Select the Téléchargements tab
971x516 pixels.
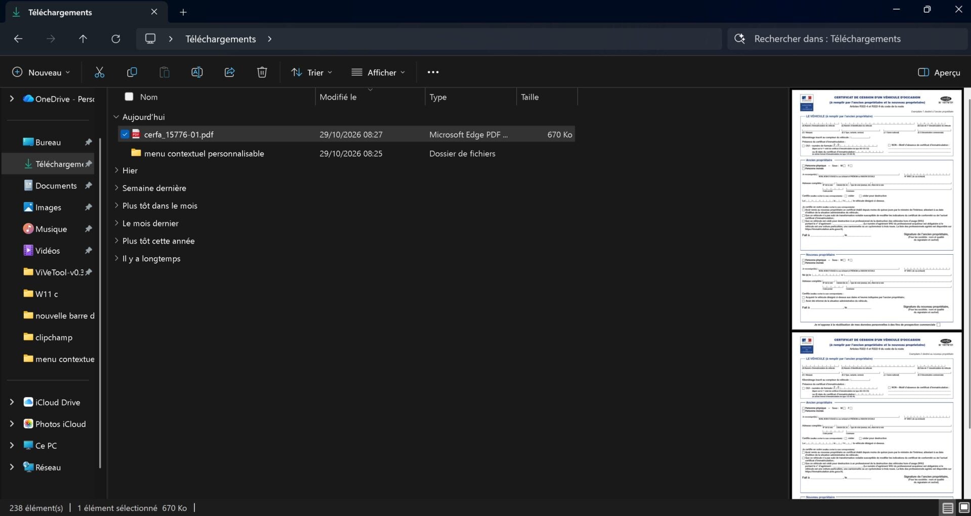(85, 12)
